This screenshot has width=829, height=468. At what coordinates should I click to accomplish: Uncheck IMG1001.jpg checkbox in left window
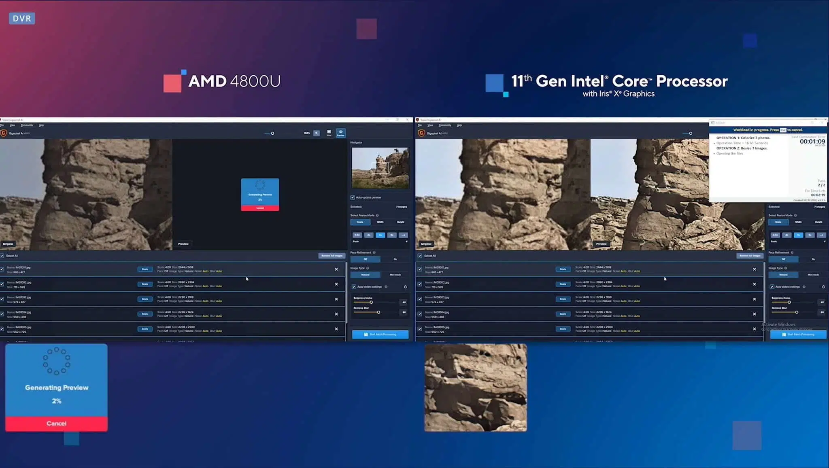(2, 269)
